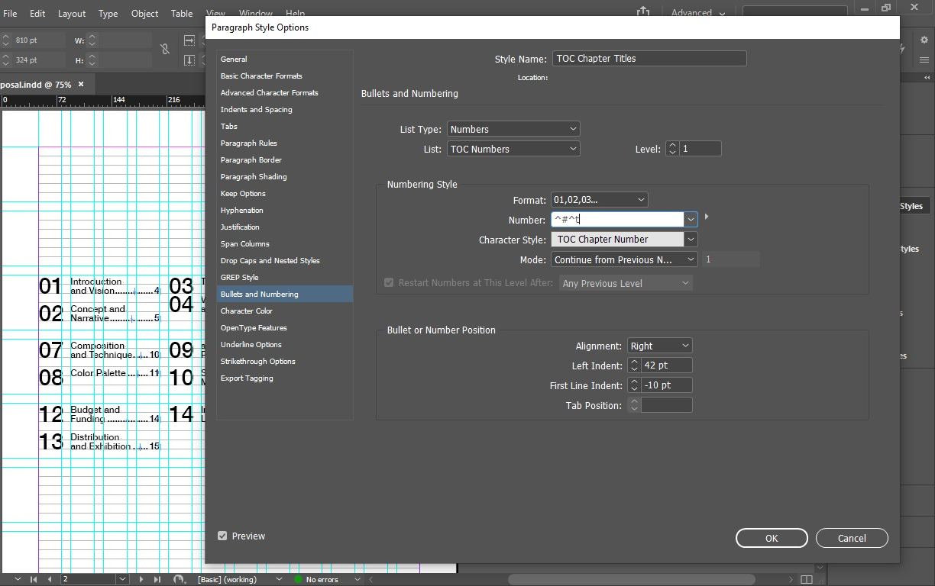Go to next page in status bar
The width and height of the screenshot is (935, 586).
141,579
